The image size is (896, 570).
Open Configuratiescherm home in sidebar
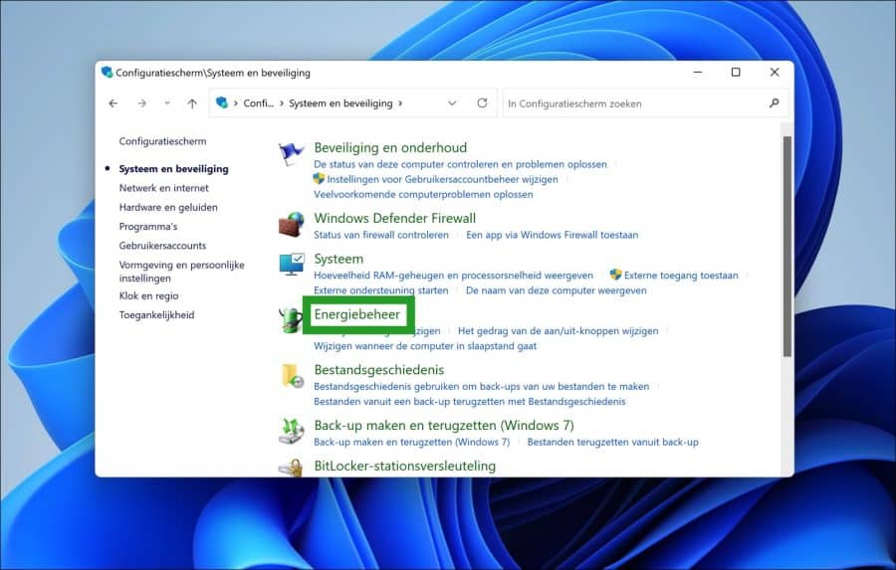coord(163,141)
